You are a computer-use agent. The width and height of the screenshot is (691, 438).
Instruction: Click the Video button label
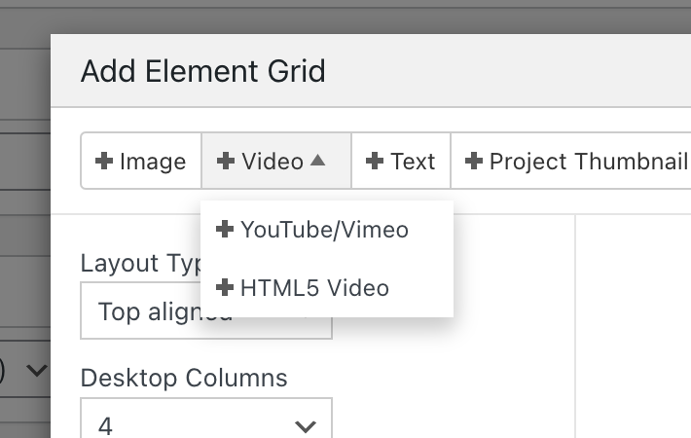(273, 162)
